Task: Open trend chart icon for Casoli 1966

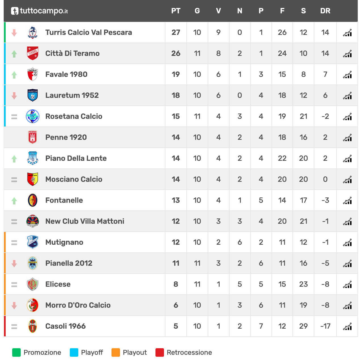Action: coord(347,326)
